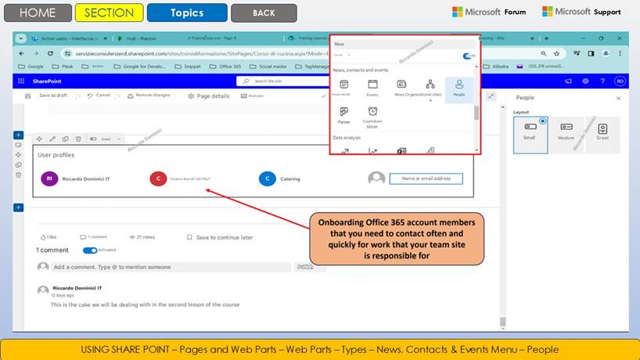The height and width of the screenshot is (360, 640).
Task: Open SharePoint settings gear
Action: (x=585, y=81)
